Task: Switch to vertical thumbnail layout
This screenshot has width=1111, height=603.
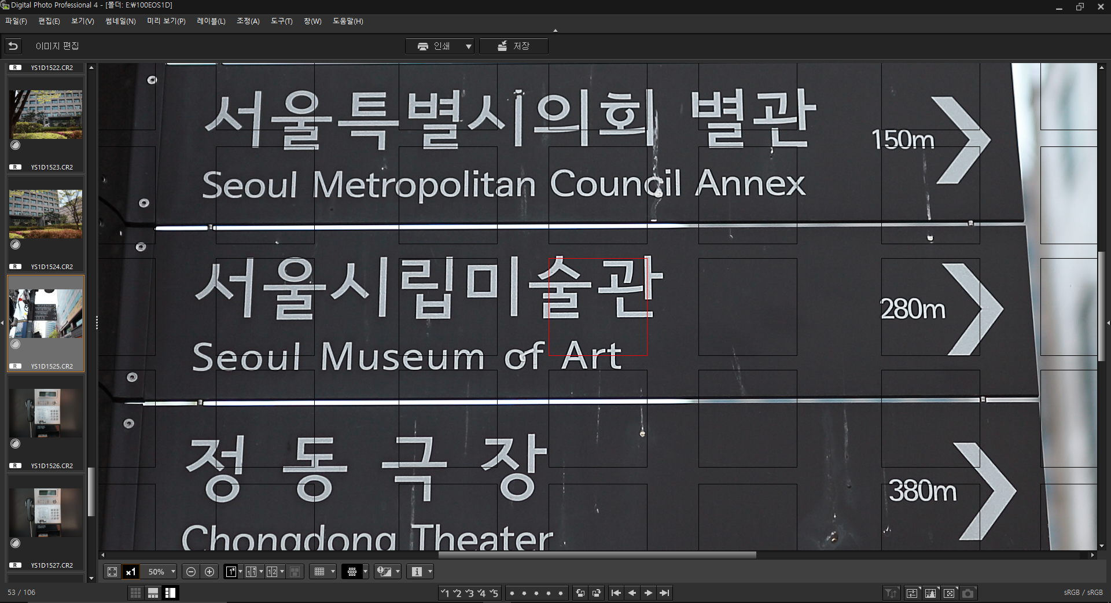Action: tap(171, 593)
